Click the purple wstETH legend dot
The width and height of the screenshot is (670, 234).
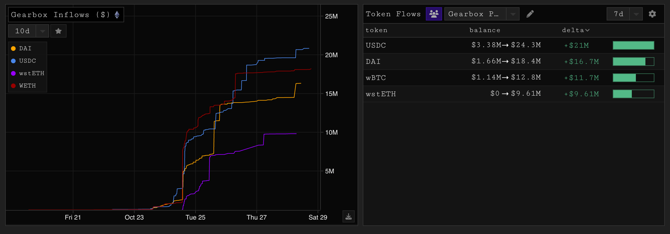pyautogui.click(x=13, y=73)
